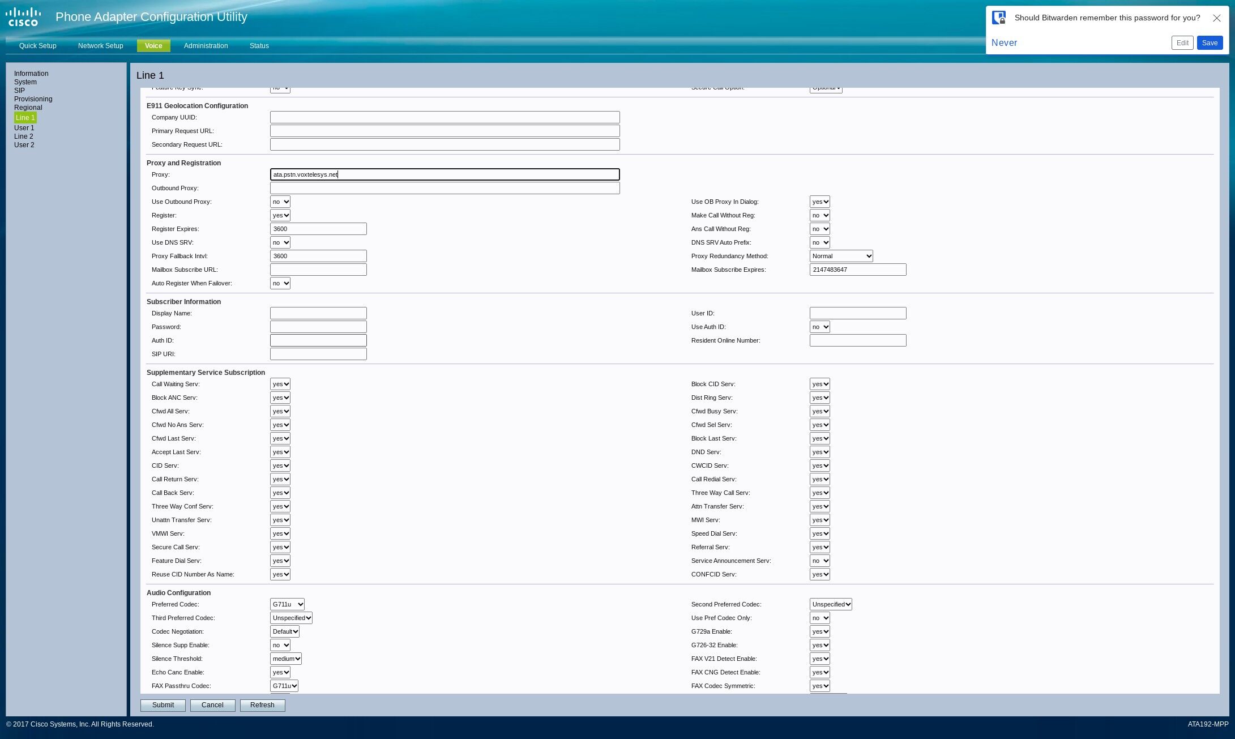Image resolution: width=1235 pixels, height=739 pixels.
Task: Open Provisioning in the sidebar
Action: [33, 99]
